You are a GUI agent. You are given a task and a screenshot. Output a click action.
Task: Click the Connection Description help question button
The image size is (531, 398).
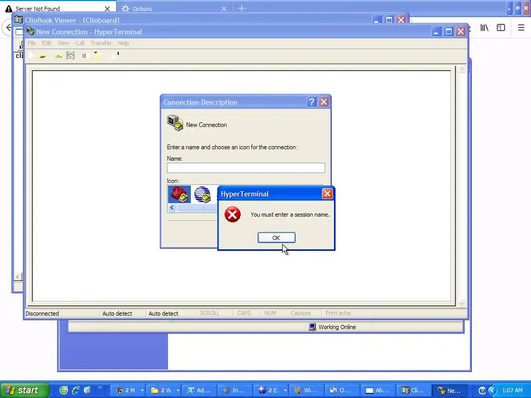click(312, 102)
